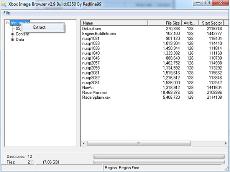This screenshot has width=230, height=172.
Task: Click the file size 10,469,376
Action: pyautogui.click(x=170, y=93)
